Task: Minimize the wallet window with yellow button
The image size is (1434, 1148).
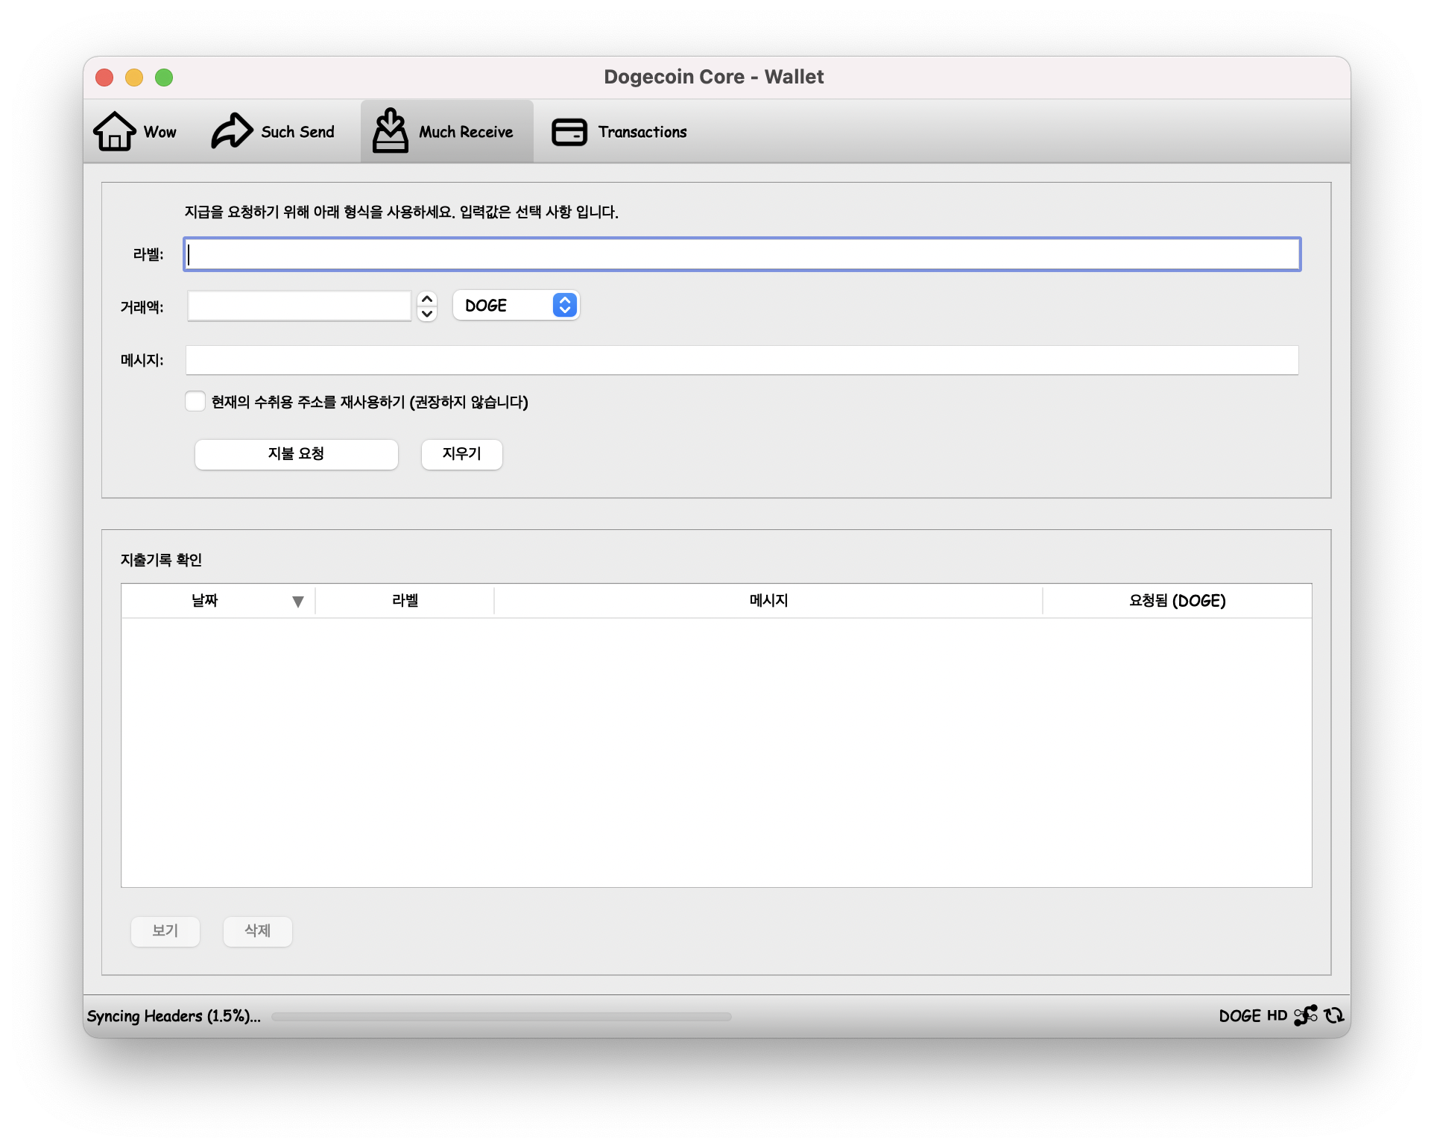Action: (x=134, y=78)
